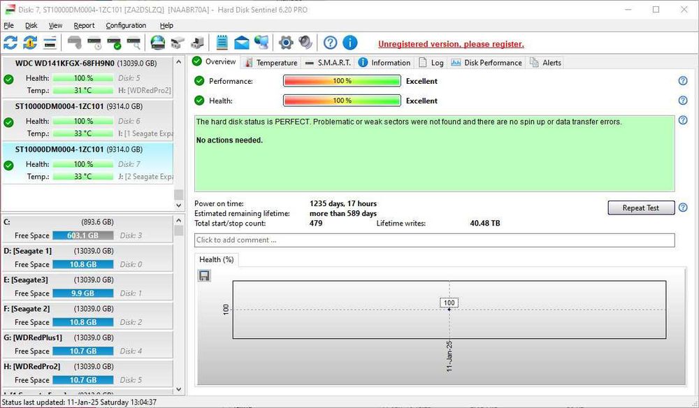Open the Report menu
Screen dimensions: 699x408
click(84, 25)
